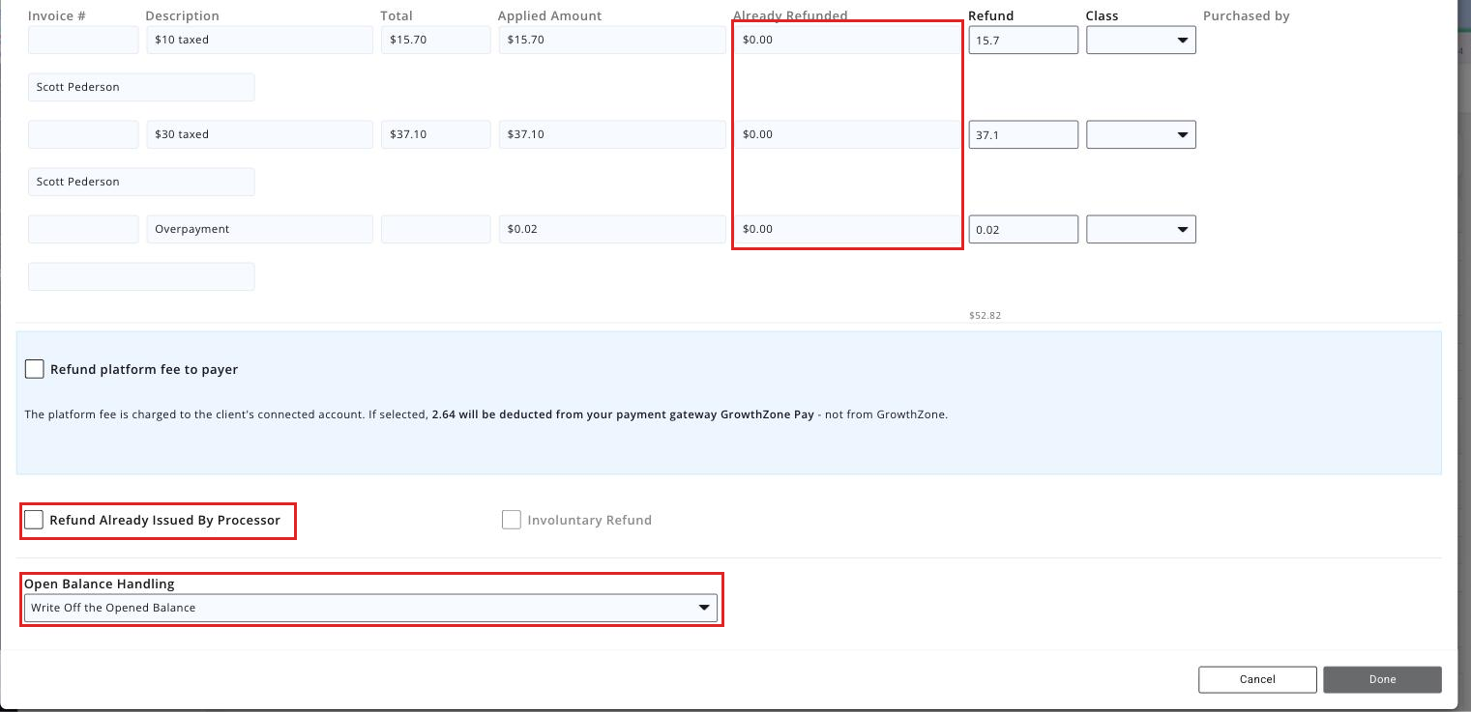Screen dimensions: 1471x712
Task: Click Already Refunded $0.00 for Overpayment
Action: pyautogui.click(x=846, y=229)
